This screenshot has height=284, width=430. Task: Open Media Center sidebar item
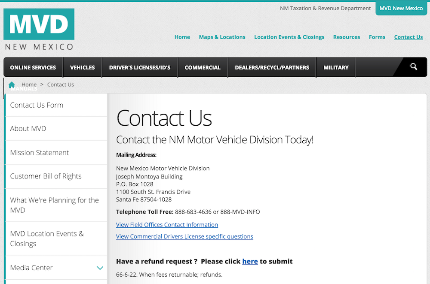(x=56, y=268)
